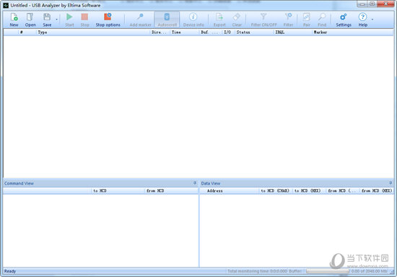The height and width of the screenshot is (277, 397).
Task: Save the session with Save icon
Action: (47, 19)
